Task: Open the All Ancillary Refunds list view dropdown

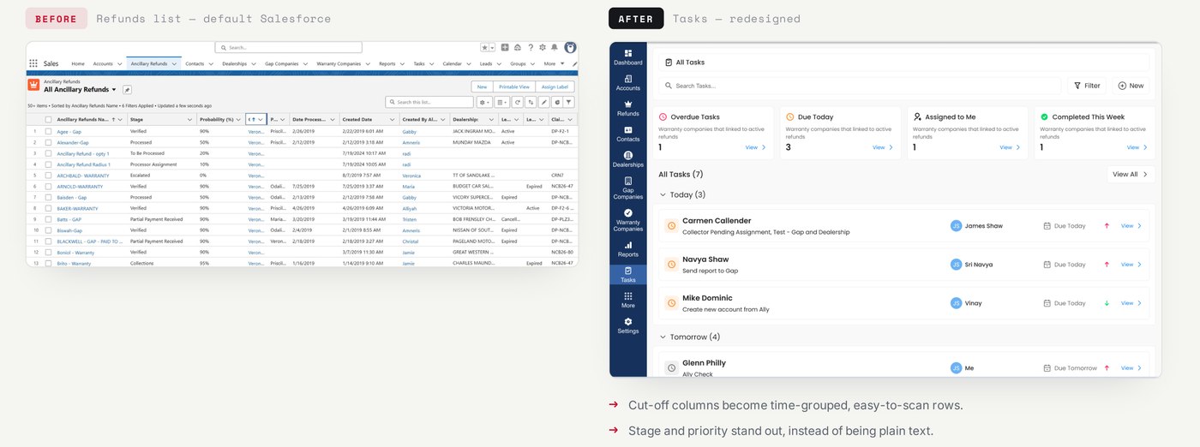Action: 114,89
